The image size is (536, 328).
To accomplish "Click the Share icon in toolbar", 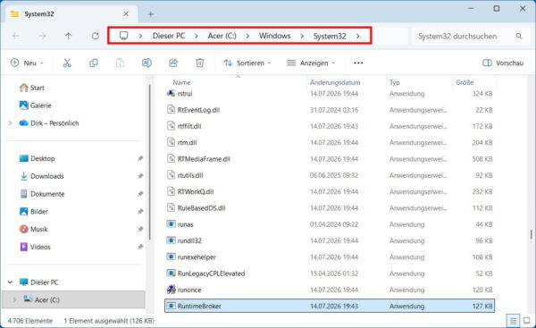I will pyautogui.click(x=173, y=63).
